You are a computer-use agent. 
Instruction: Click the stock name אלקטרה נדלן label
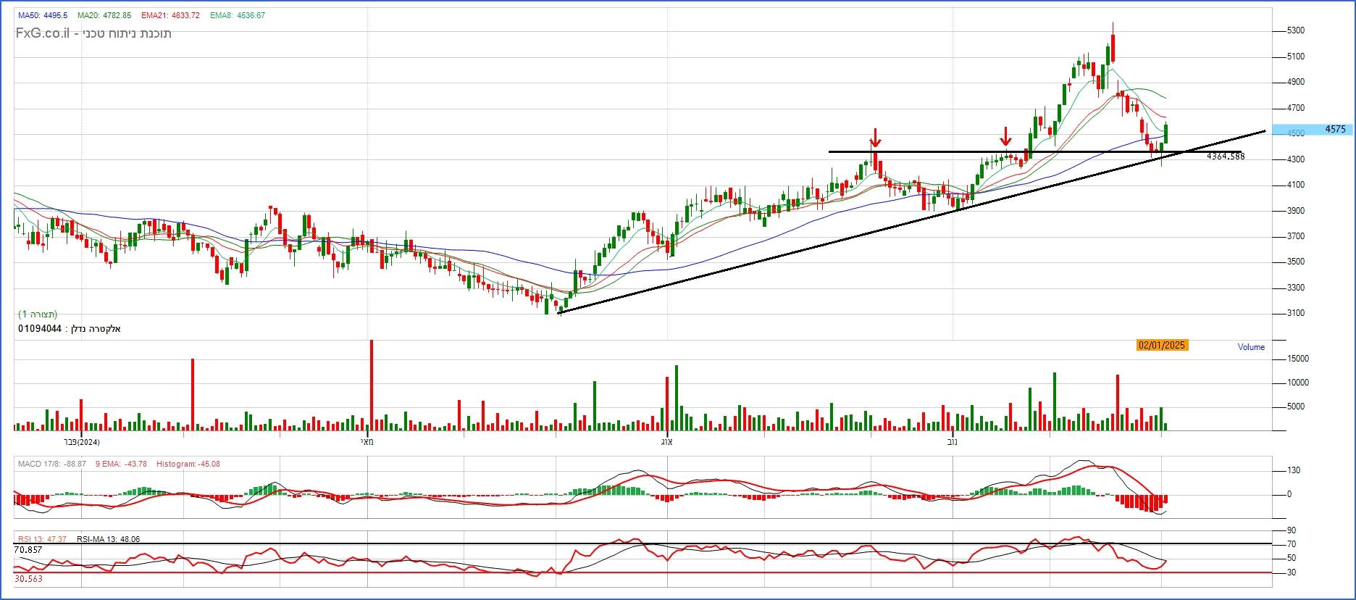click(96, 329)
